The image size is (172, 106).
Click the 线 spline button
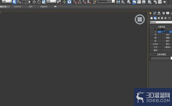(156, 35)
